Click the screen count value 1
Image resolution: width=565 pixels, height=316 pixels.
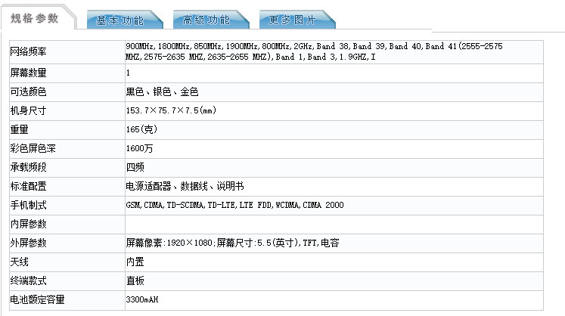click(128, 73)
